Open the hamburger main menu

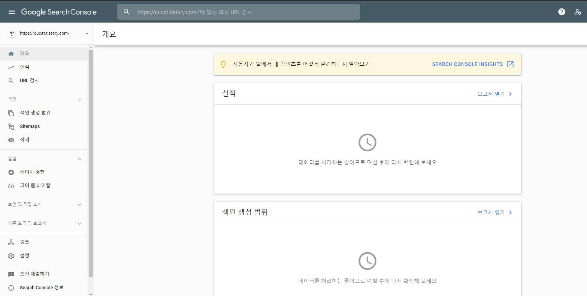tap(12, 12)
